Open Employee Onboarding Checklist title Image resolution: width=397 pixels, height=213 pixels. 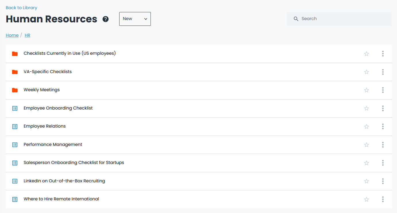[58, 108]
